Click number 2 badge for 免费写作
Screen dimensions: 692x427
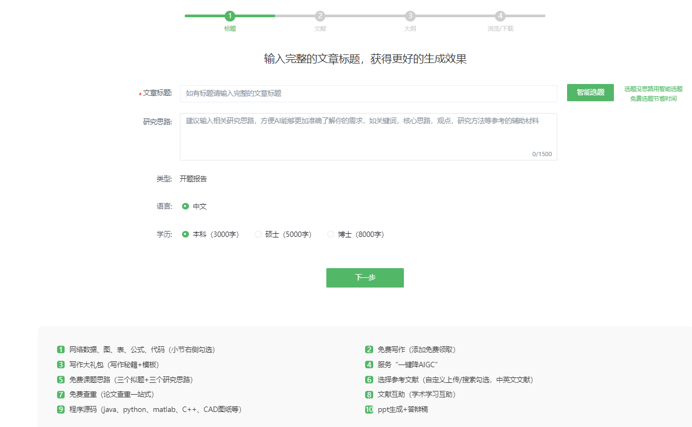click(369, 349)
